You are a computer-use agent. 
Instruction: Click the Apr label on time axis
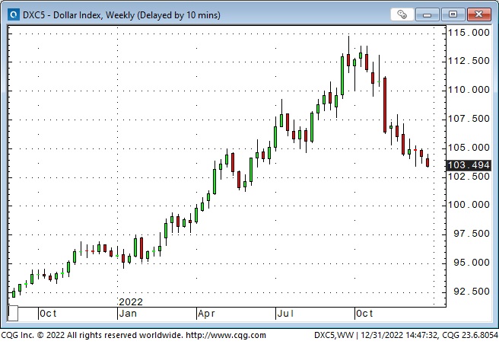pyautogui.click(x=206, y=314)
